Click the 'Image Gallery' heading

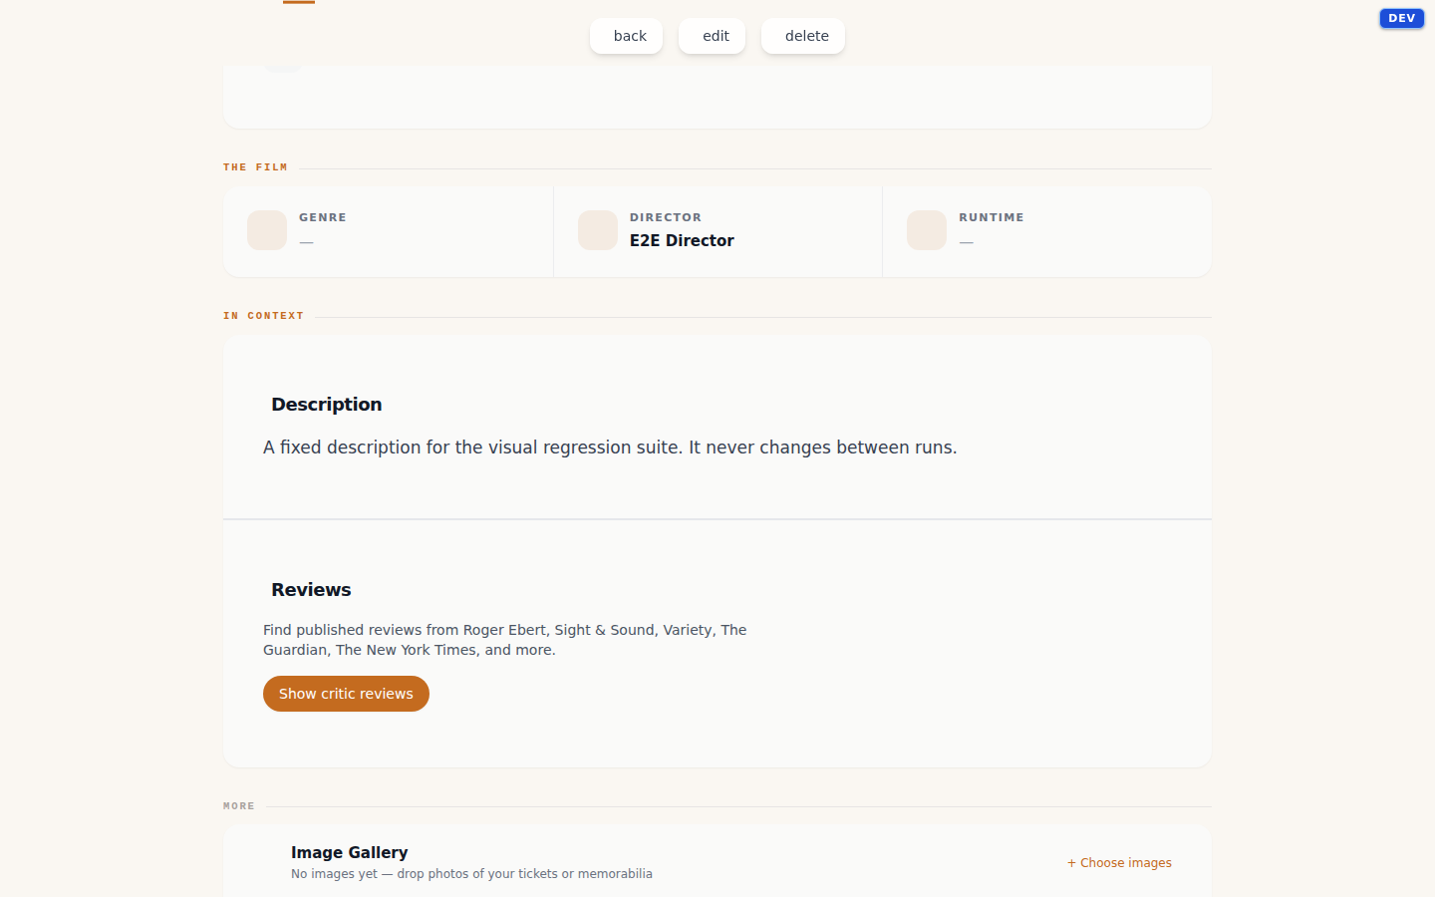click(x=349, y=852)
